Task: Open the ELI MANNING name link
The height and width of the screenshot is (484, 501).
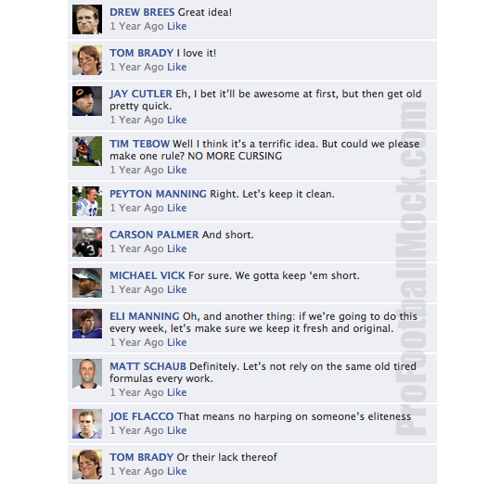Action: [x=145, y=316]
